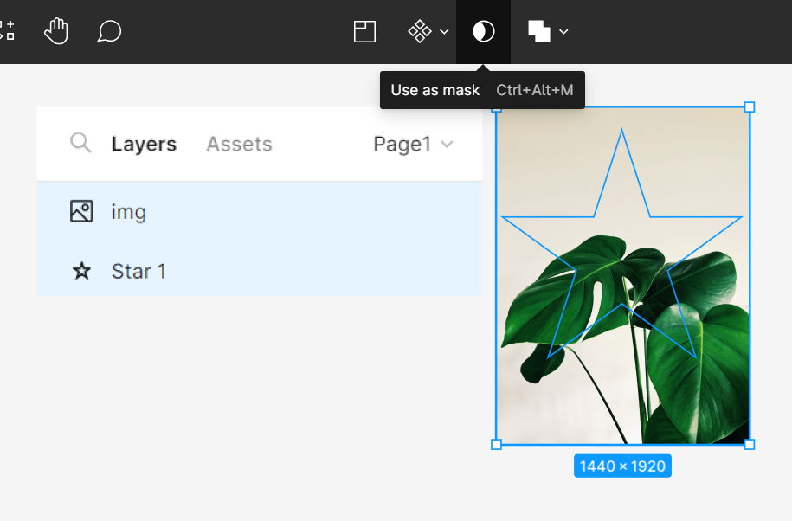This screenshot has height=521, width=792.
Task: Switch to the Layers tab
Action: [144, 144]
